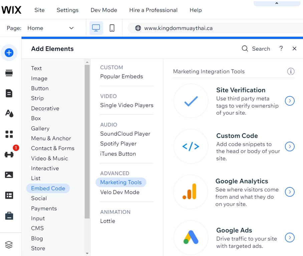Click the site URL www.kingdommuaythai.ca
303x256 pixels.
click(178, 28)
